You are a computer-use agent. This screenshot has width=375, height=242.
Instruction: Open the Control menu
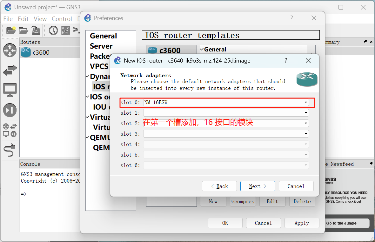pyautogui.click(x=62, y=19)
